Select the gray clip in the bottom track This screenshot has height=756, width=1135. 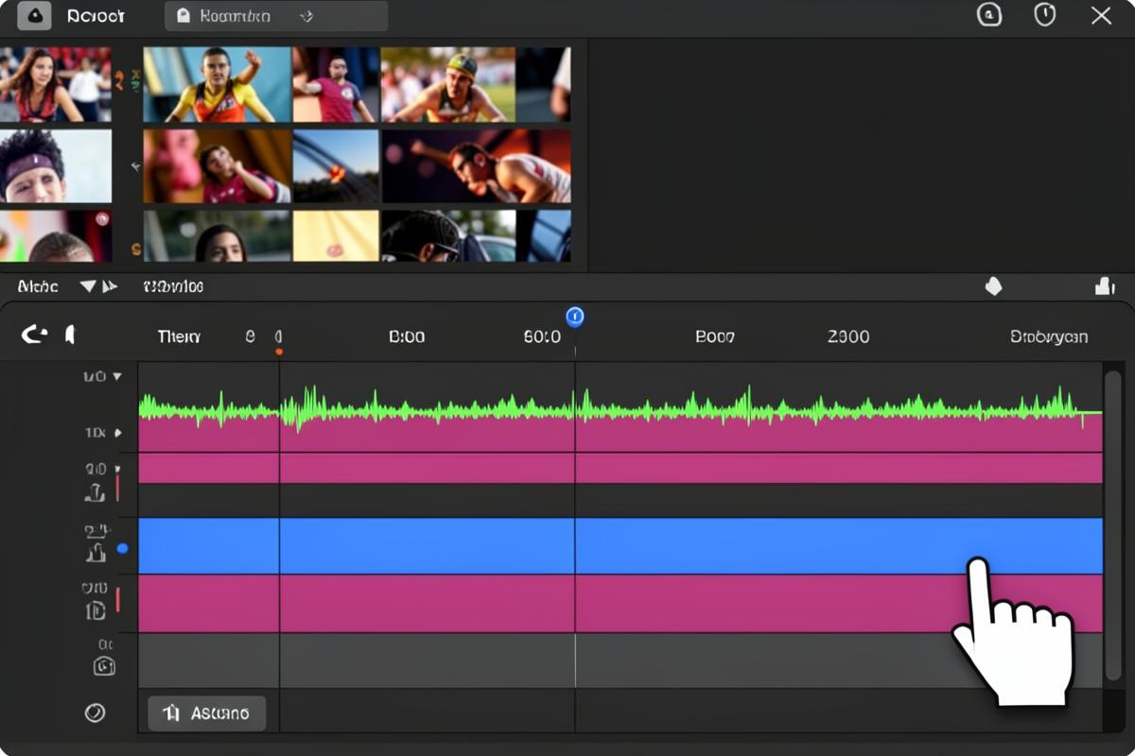pos(620,661)
